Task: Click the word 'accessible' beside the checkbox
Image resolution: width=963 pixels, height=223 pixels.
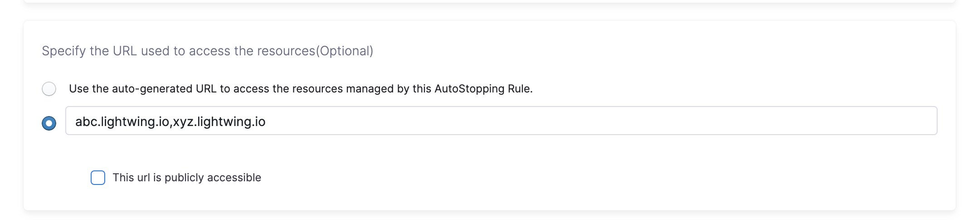Action: [x=234, y=178]
